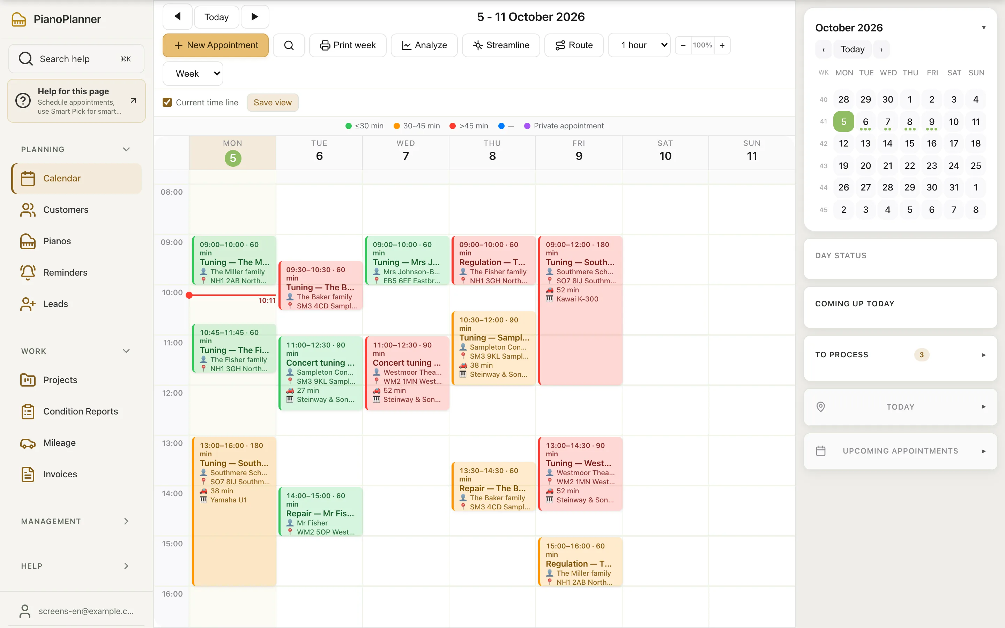Open the 1 hour interval dropdown

coord(639,45)
